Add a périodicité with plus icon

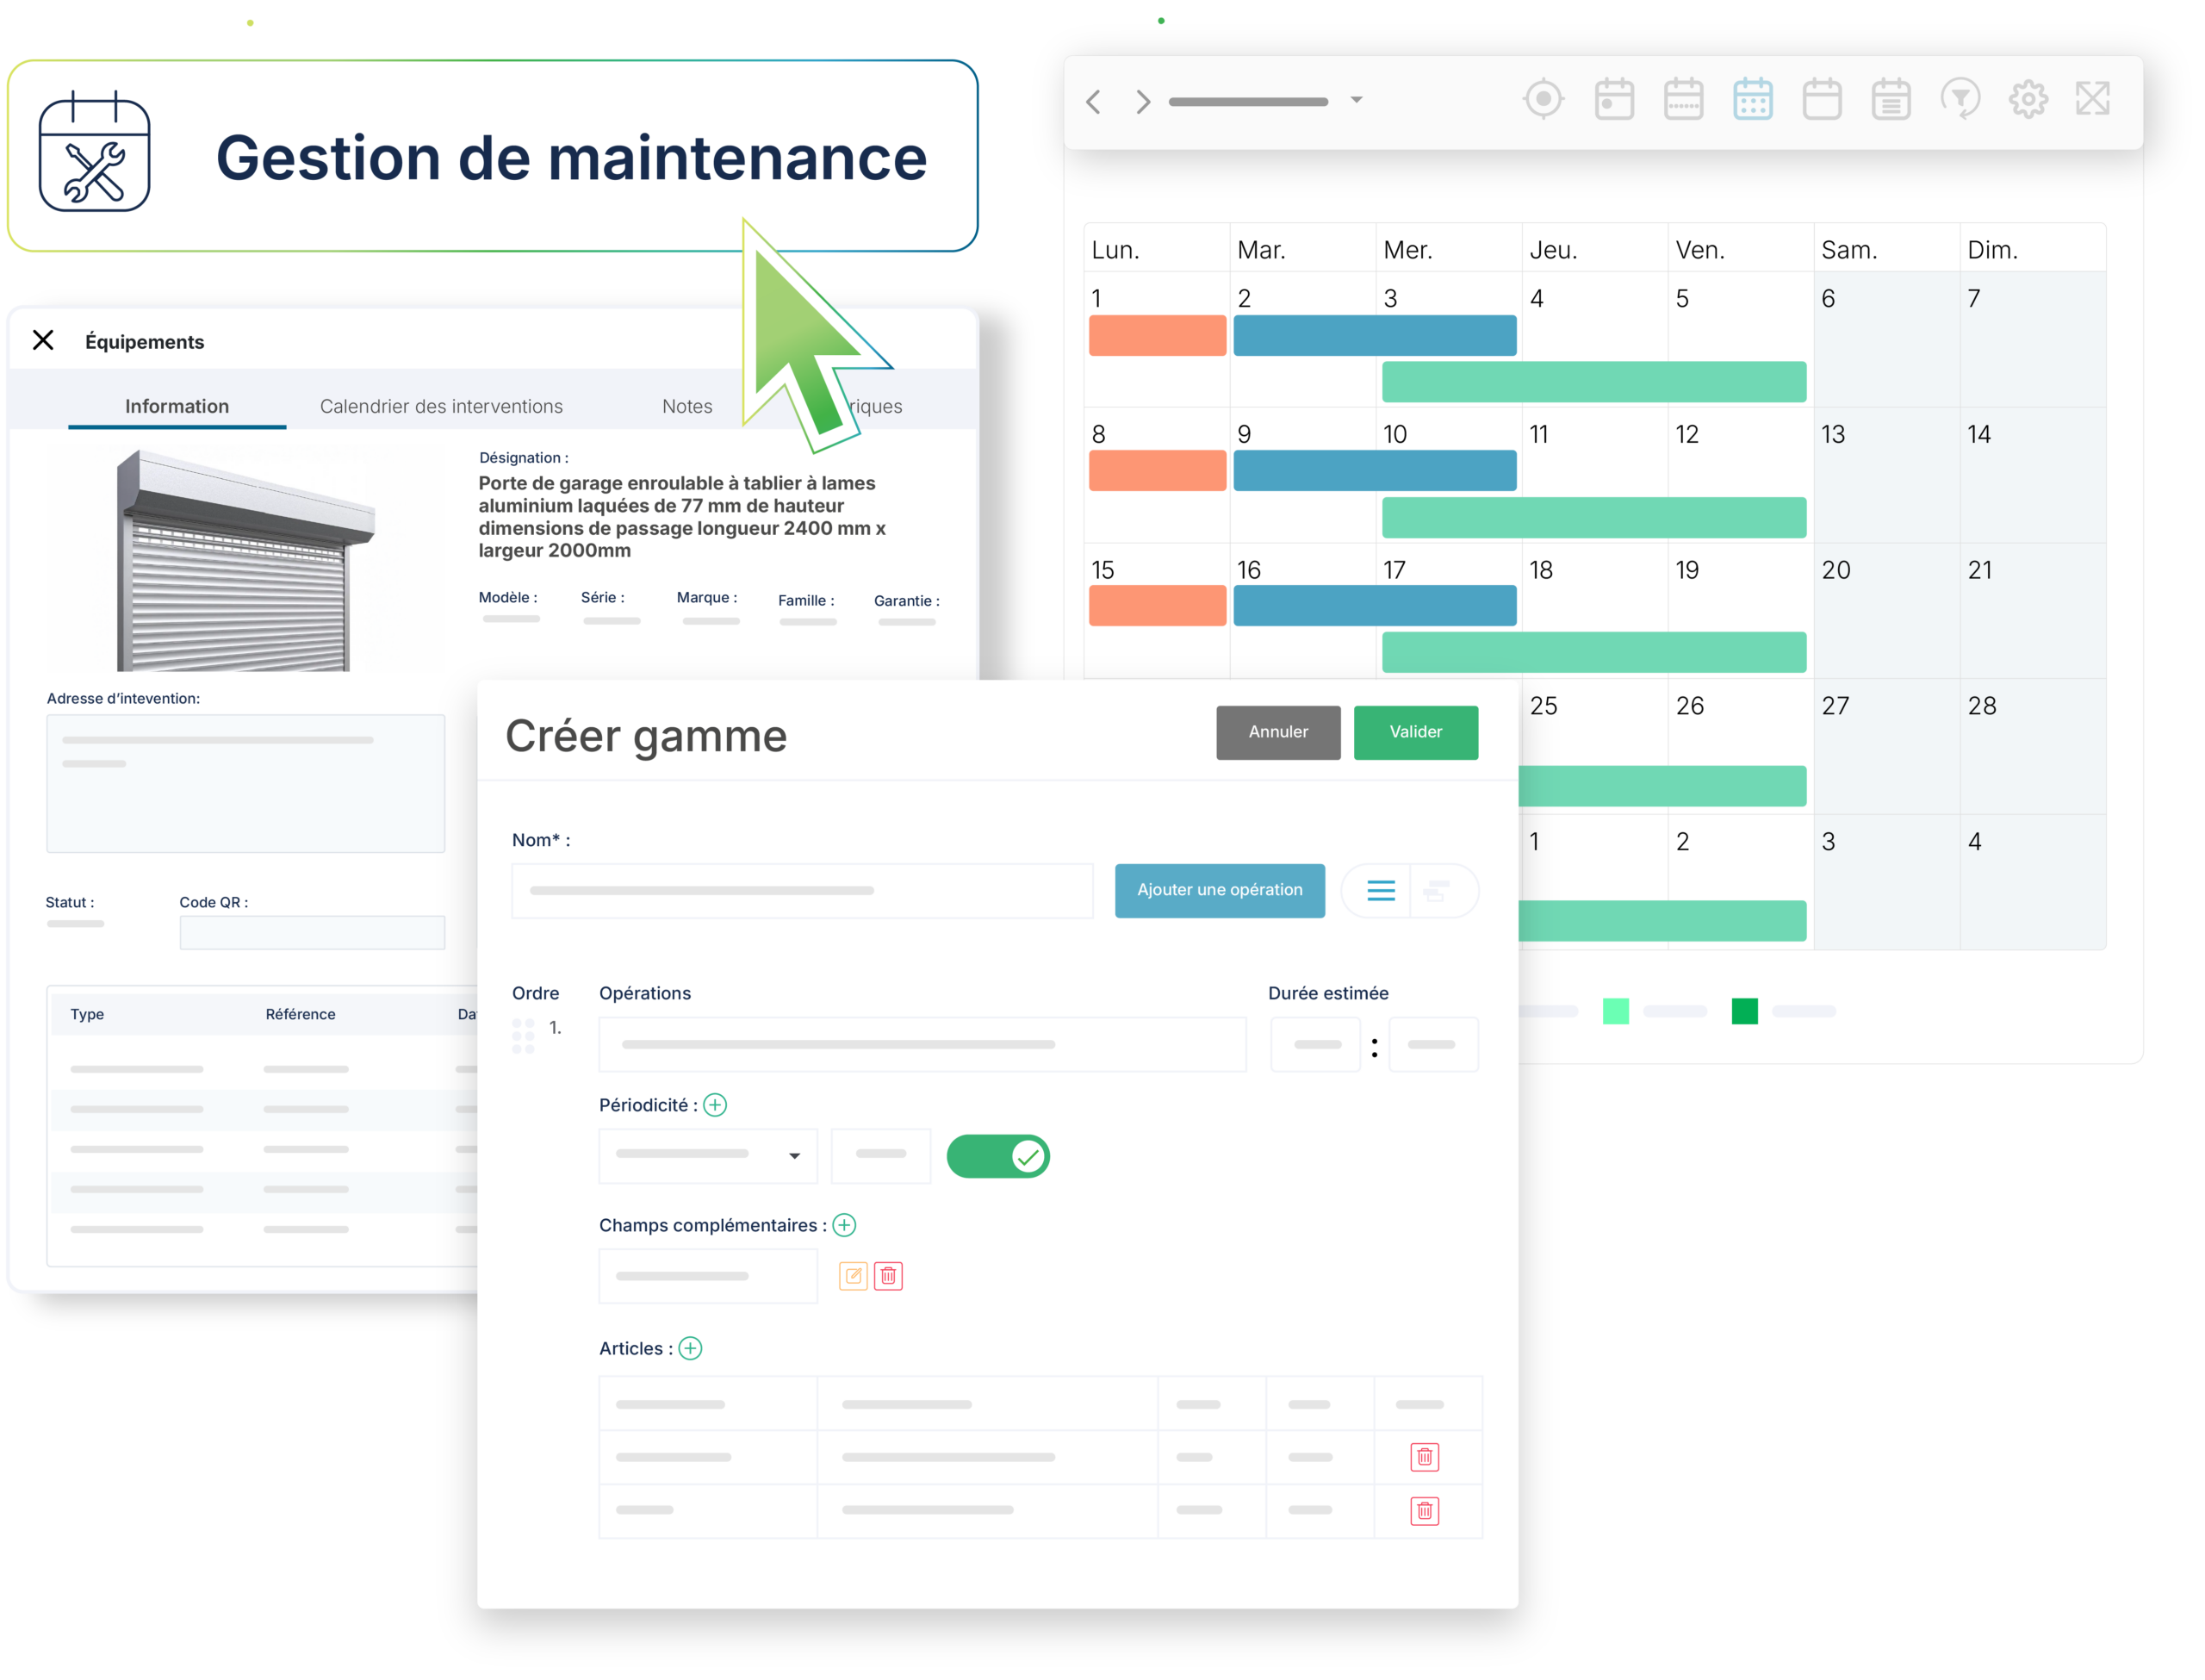point(715,1105)
